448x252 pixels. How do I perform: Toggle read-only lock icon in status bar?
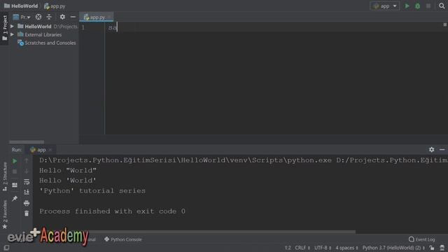coord(432,248)
